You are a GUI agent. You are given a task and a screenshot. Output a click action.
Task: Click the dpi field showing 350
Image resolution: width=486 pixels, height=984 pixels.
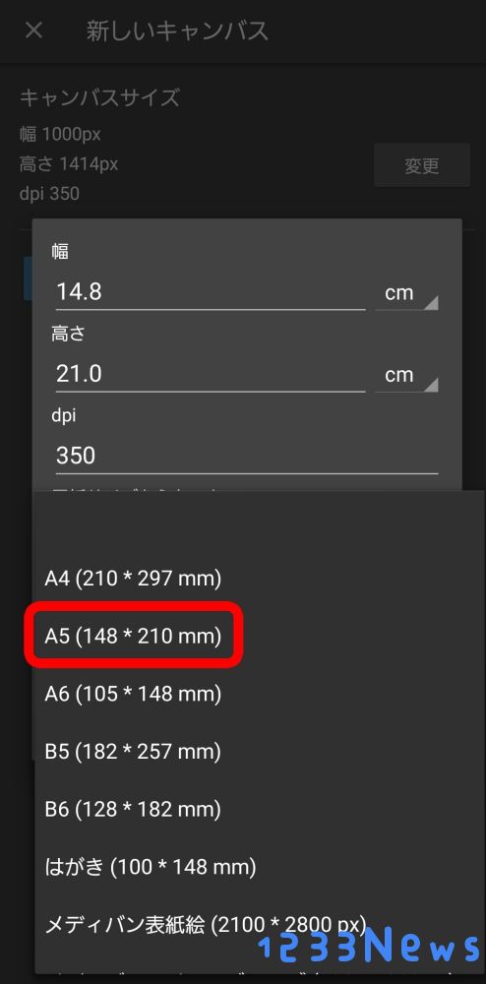(x=247, y=456)
